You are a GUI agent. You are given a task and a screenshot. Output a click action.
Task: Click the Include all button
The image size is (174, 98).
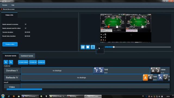click(41, 62)
